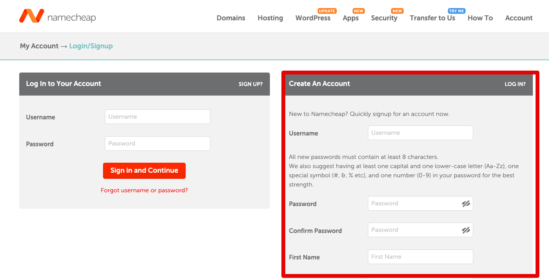
Task: Click the UPDATE badge above WordPress
Action: 327,11
